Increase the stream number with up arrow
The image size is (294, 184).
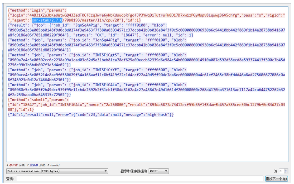pos(286,169)
